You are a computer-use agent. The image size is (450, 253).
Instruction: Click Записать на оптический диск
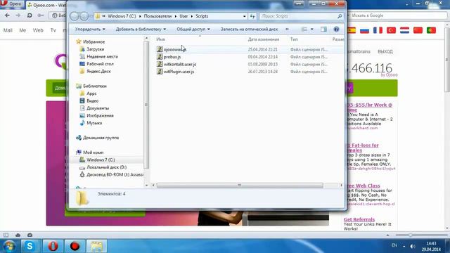coord(249,30)
